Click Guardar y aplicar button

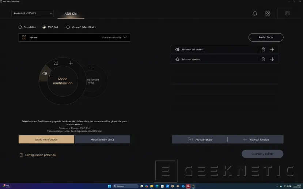(x=262, y=154)
